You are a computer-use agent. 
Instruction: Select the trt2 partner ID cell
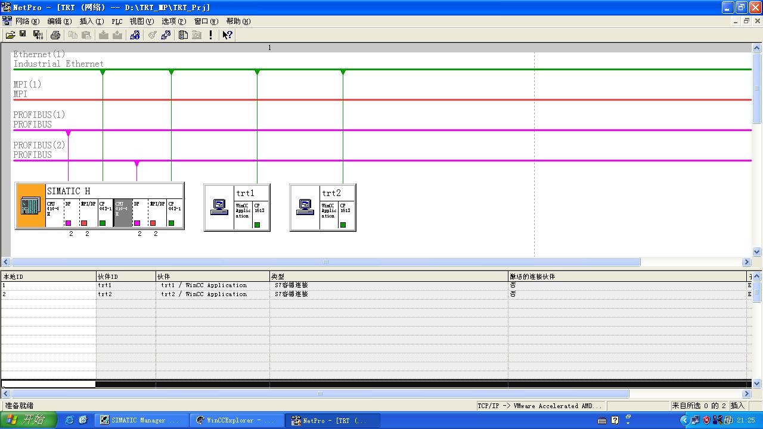click(x=126, y=294)
